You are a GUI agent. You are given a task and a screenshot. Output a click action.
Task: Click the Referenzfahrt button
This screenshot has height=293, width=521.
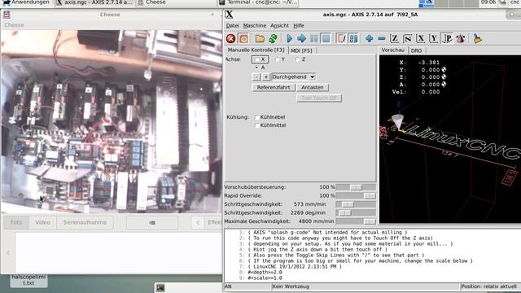click(274, 87)
